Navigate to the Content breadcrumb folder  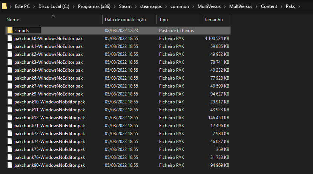coord(269,6)
